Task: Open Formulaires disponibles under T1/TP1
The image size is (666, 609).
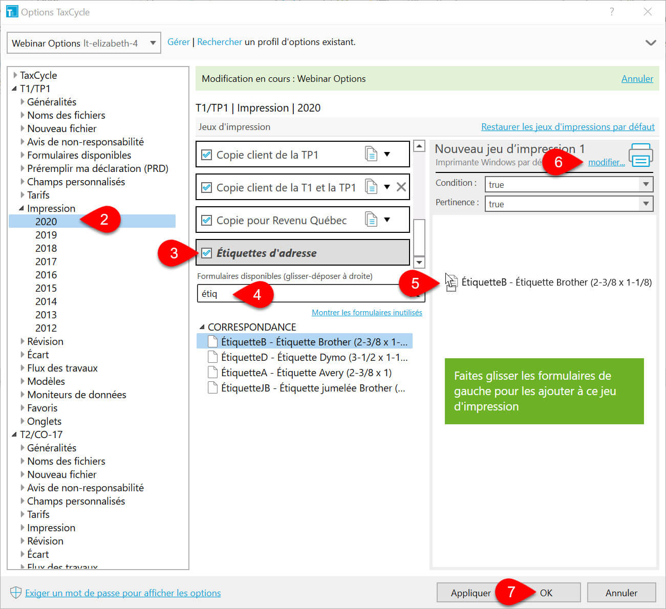Action: [x=79, y=155]
